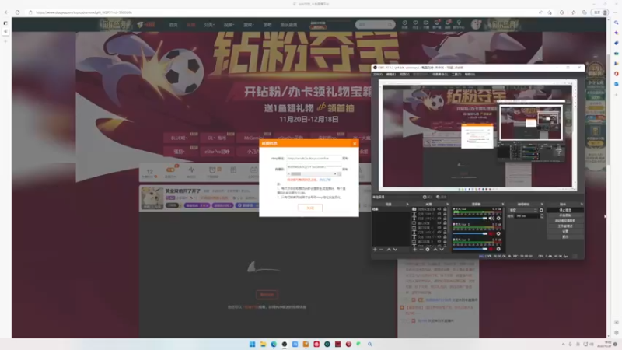This screenshot has width=622, height=350.
Task: Add a new source in OBS Sources panel
Action: pos(414,250)
